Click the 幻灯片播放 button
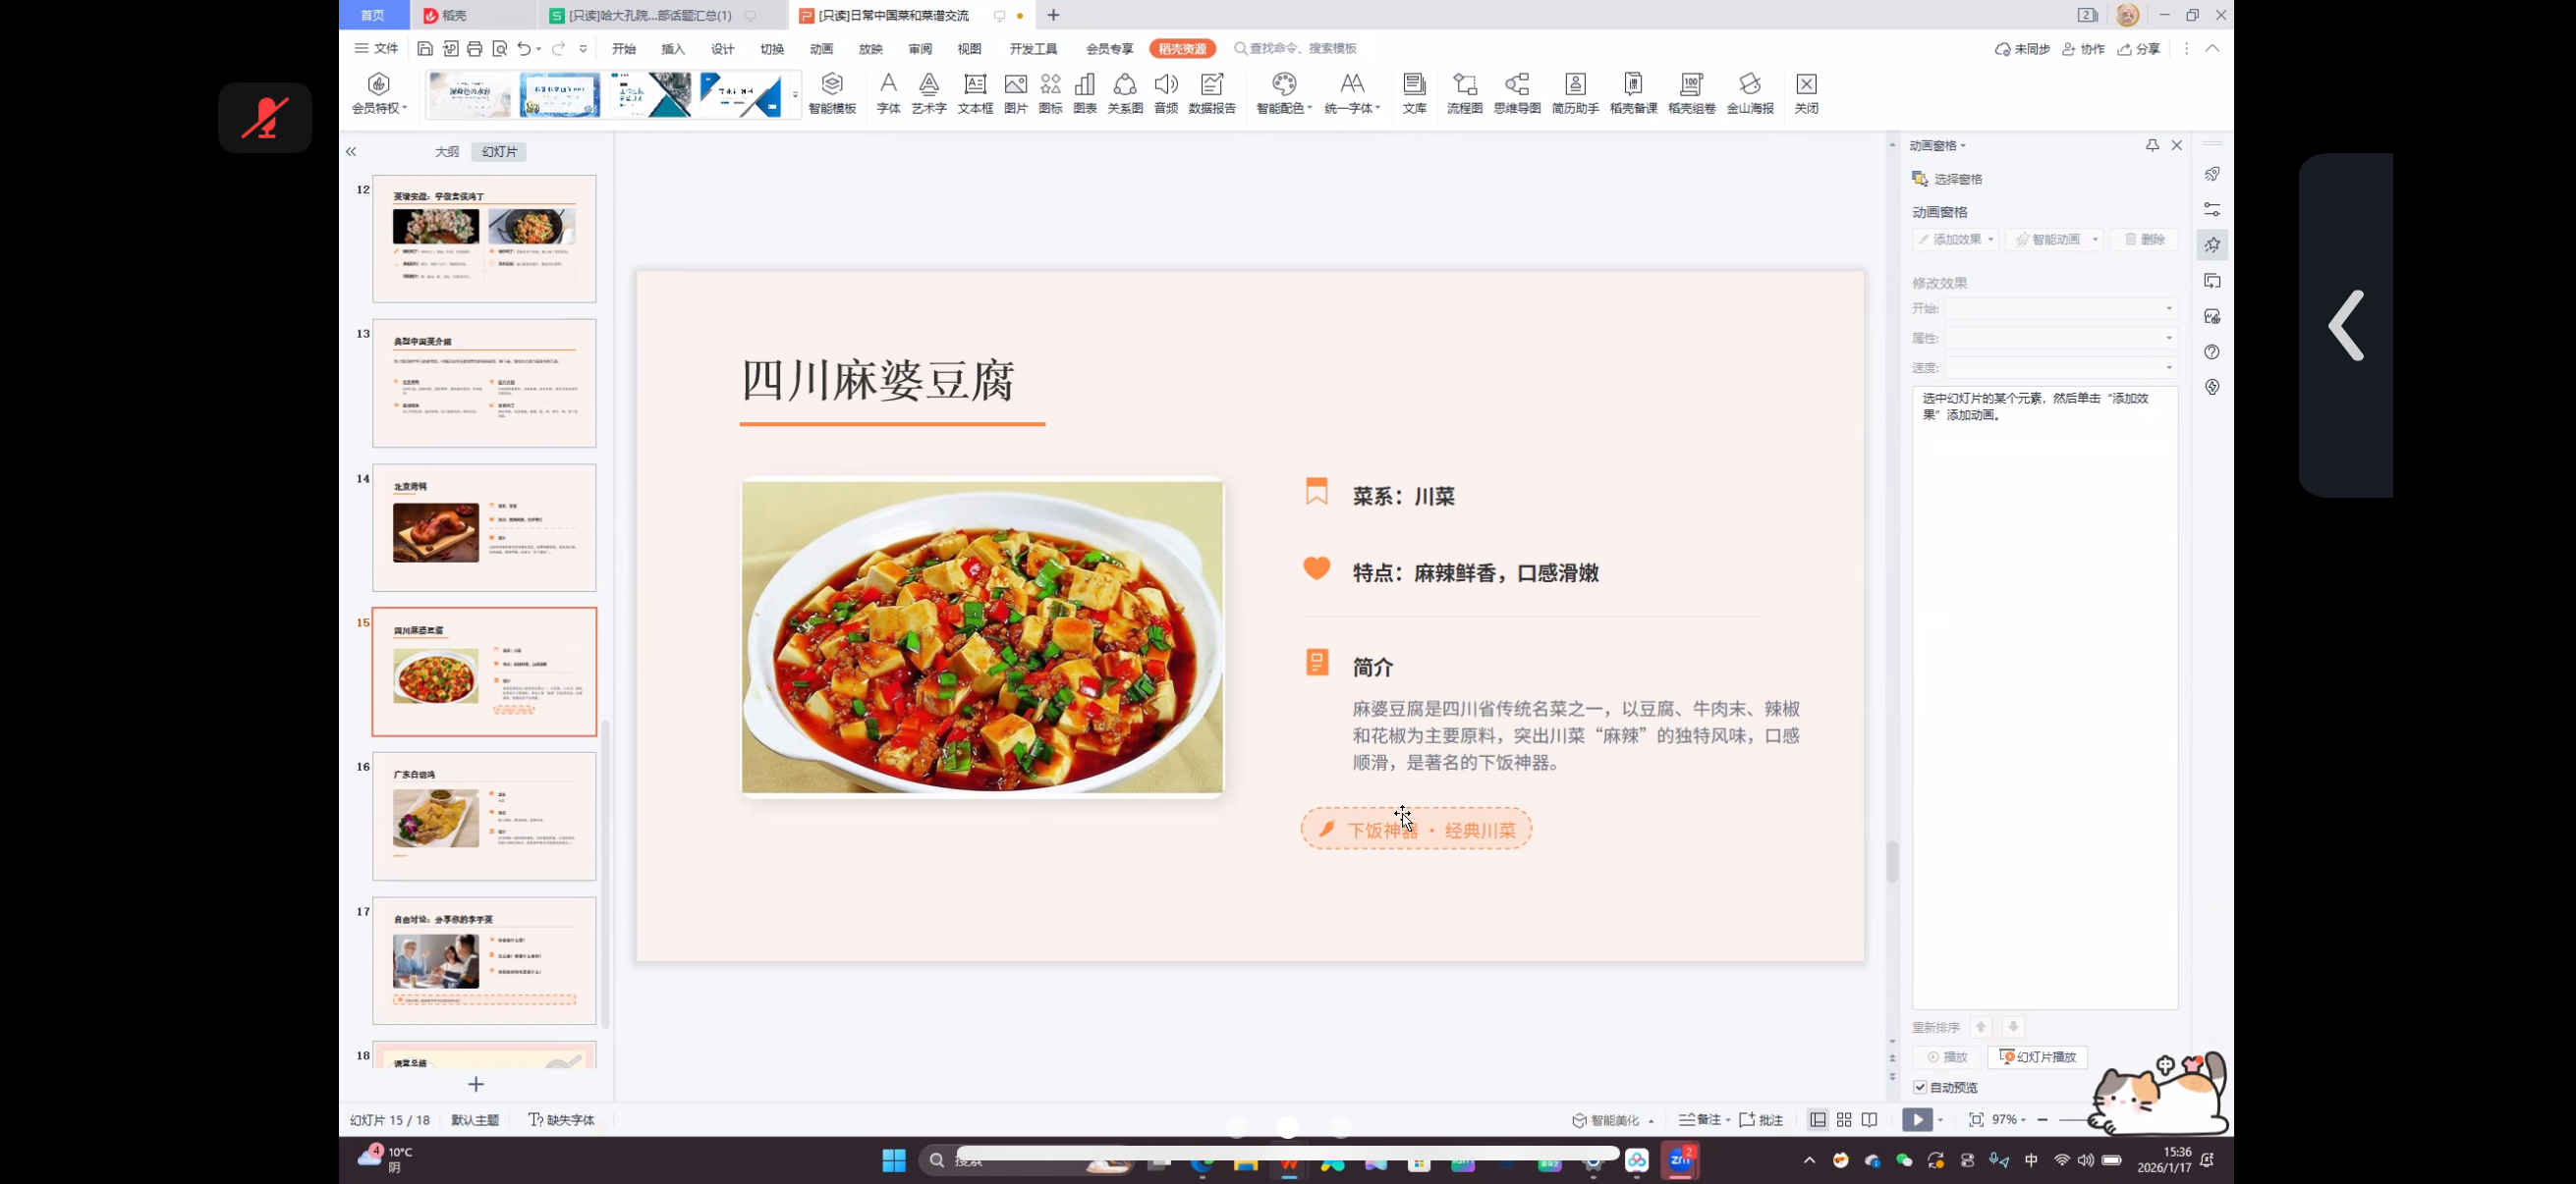The width and height of the screenshot is (2576, 1184). (2037, 1057)
